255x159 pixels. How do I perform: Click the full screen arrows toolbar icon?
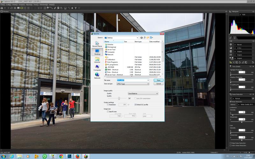click(x=25, y=8)
